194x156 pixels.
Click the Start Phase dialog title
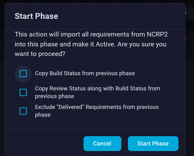[37, 16]
